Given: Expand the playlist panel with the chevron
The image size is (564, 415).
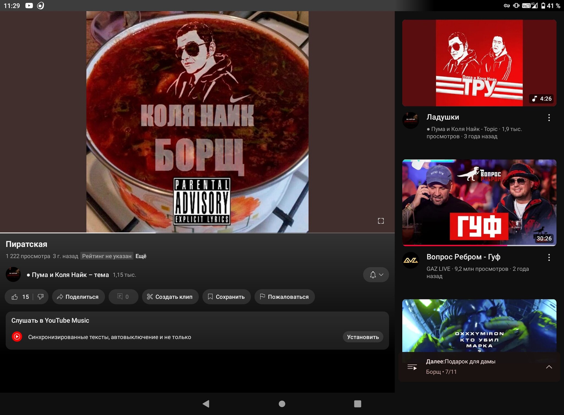Looking at the screenshot, I should click(549, 367).
